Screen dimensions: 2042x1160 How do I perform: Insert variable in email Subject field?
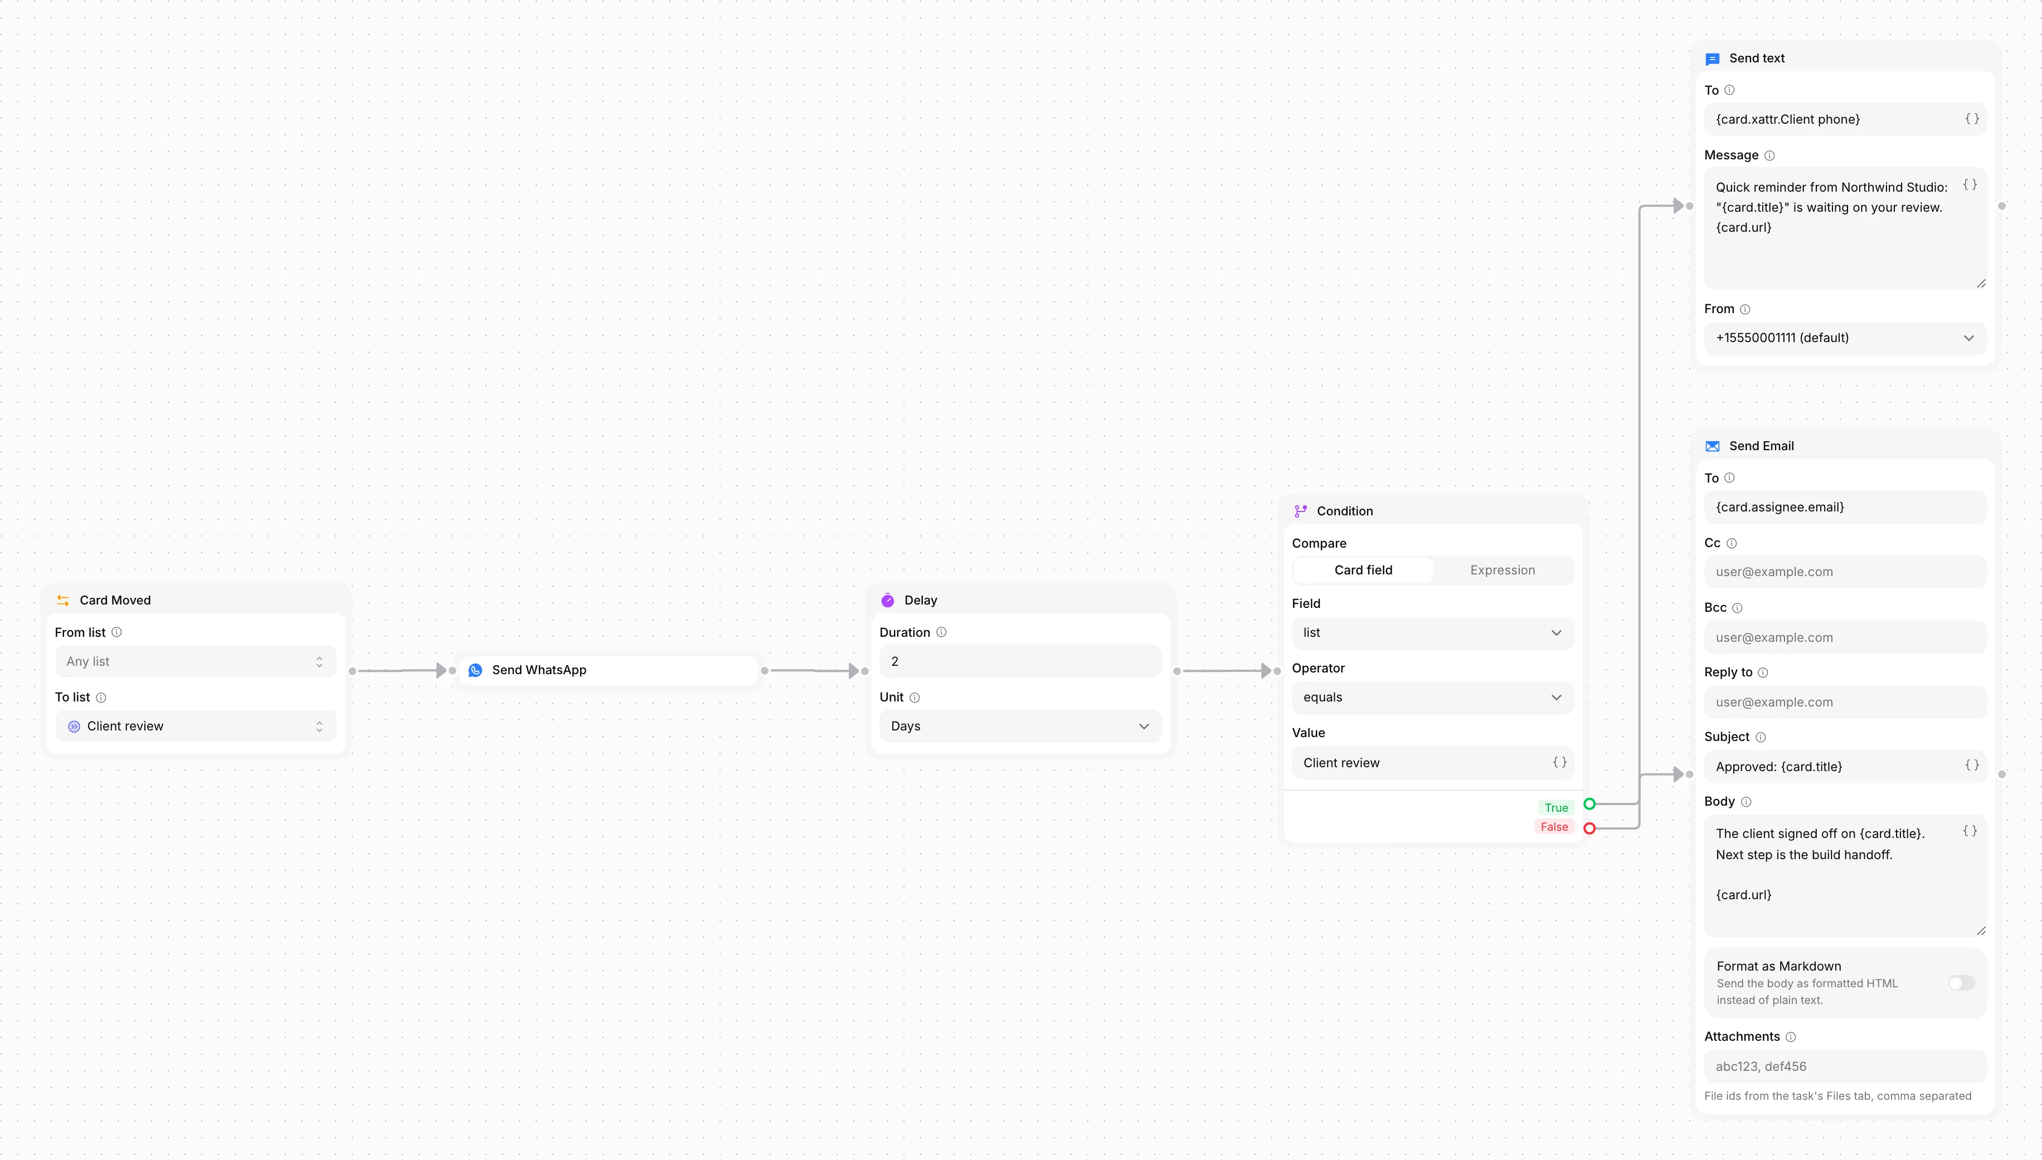(1971, 765)
